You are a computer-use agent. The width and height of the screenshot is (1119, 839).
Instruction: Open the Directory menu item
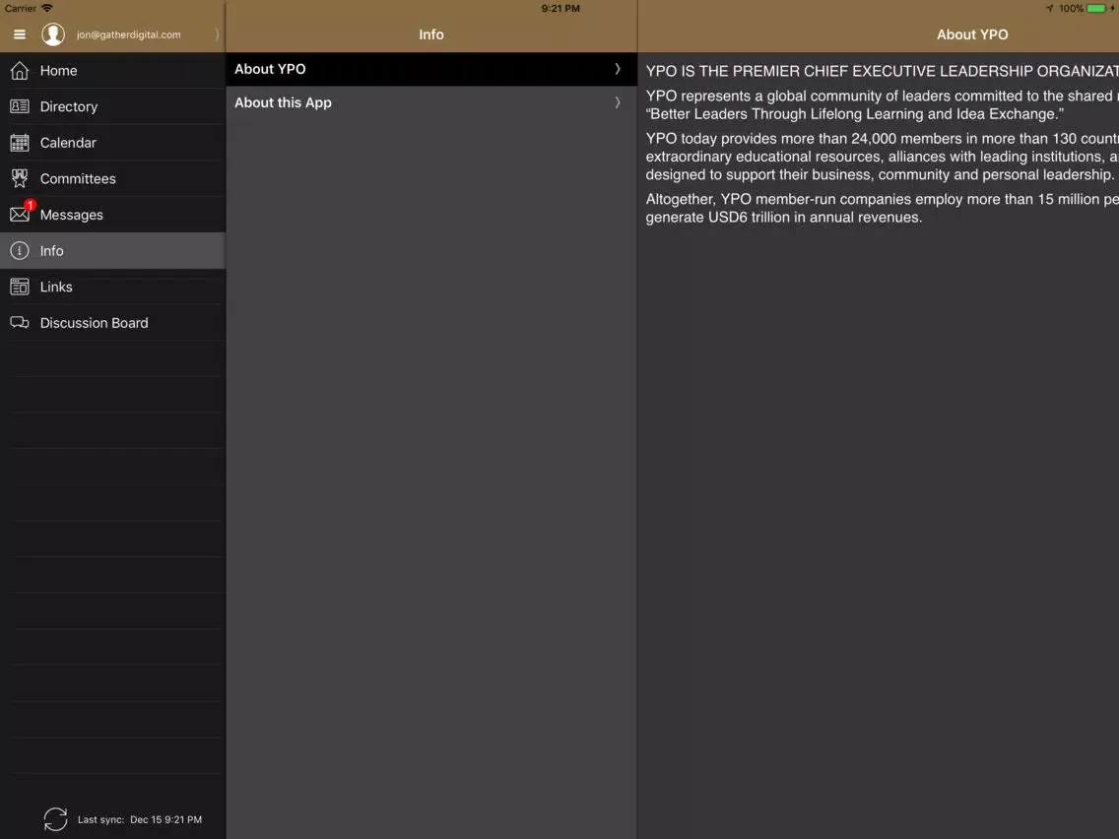(x=112, y=106)
